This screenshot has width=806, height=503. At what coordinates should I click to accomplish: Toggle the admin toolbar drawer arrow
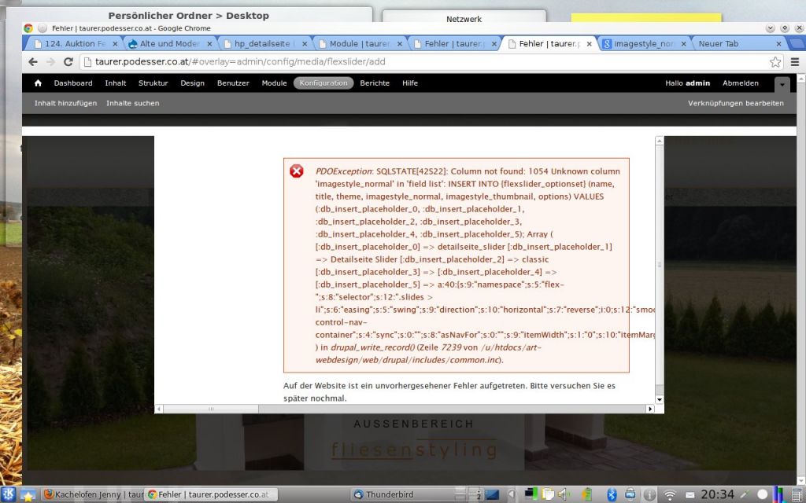click(782, 83)
